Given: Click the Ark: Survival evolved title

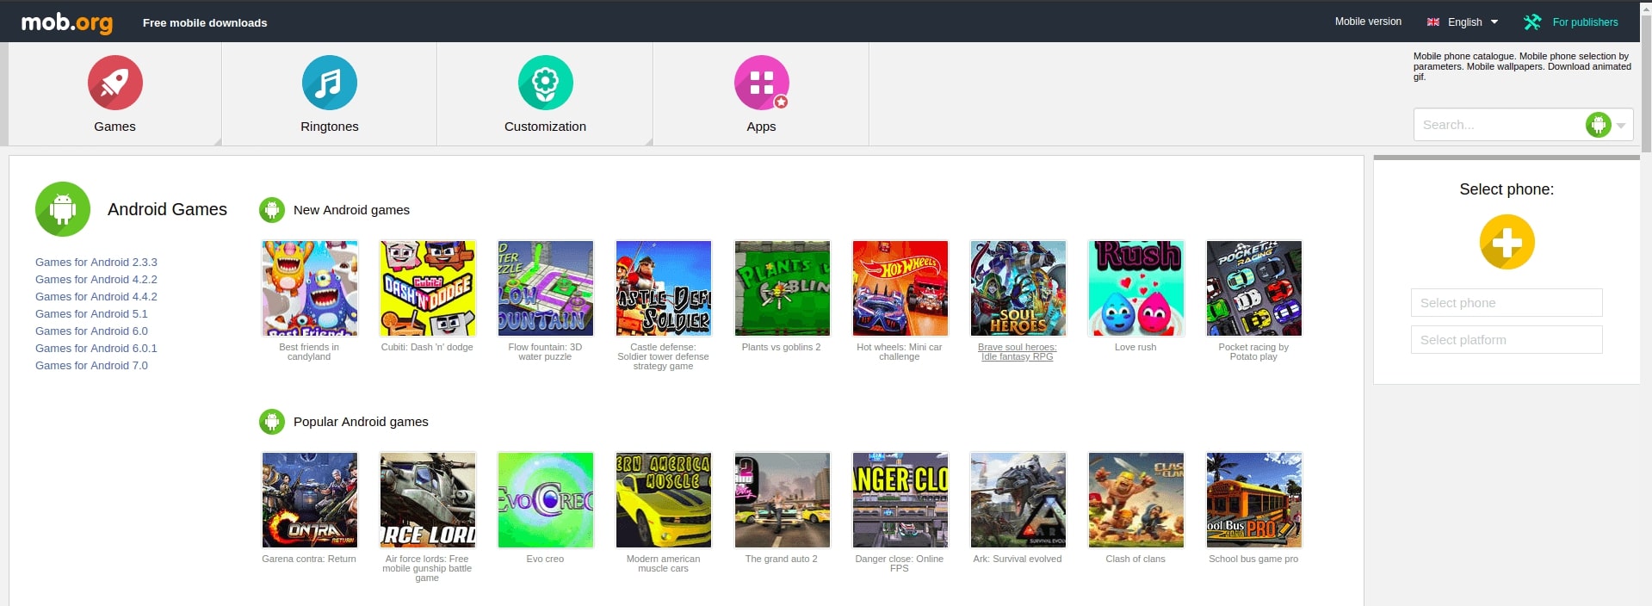Looking at the screenshot, I should pos(1018,560).
